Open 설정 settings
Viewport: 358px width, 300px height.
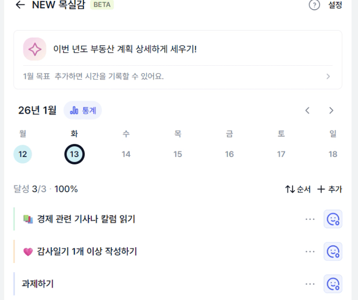click(335, 5)
